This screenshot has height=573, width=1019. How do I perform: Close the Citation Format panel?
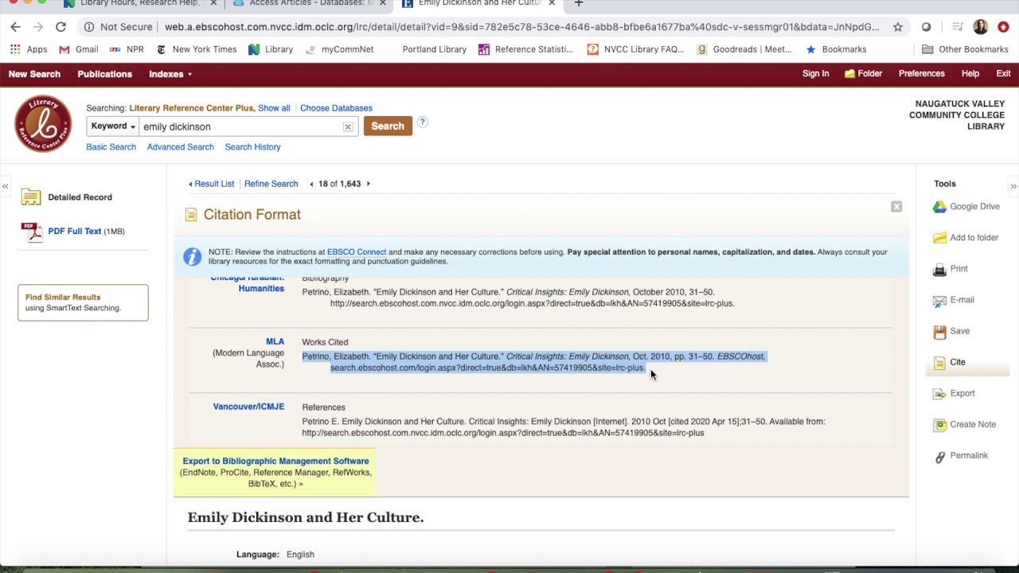[x=896, y=207]
